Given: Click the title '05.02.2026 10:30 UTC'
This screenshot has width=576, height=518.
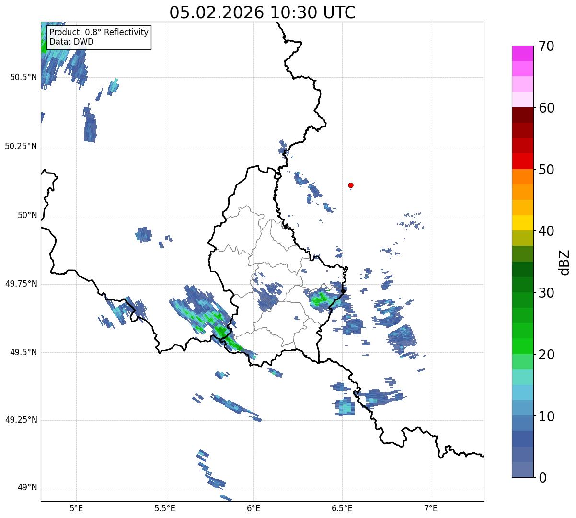Looking at the screenshot, I should coord(263,12).
